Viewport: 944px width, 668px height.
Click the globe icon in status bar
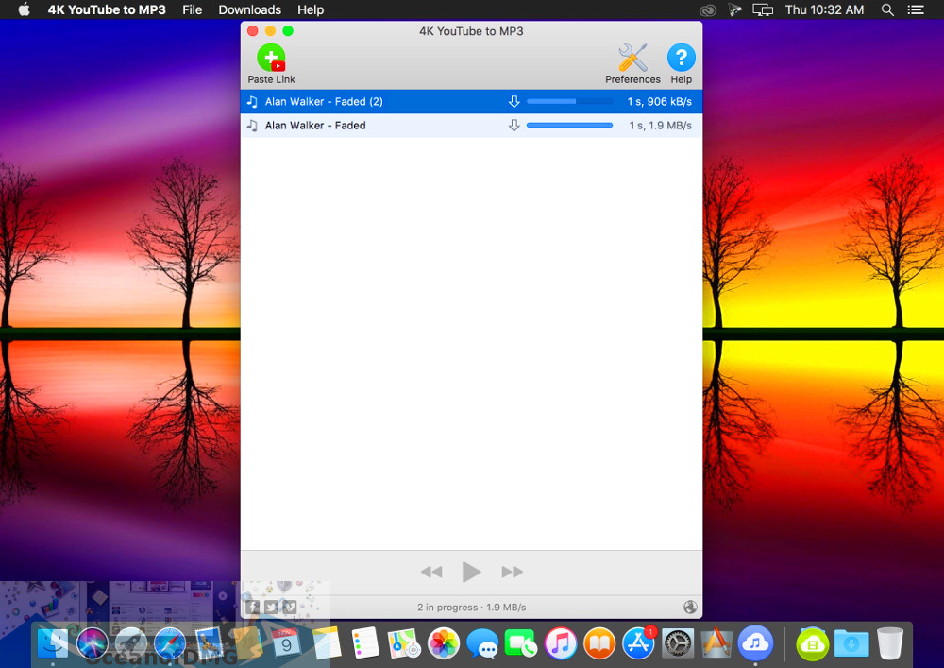point(690,608)
